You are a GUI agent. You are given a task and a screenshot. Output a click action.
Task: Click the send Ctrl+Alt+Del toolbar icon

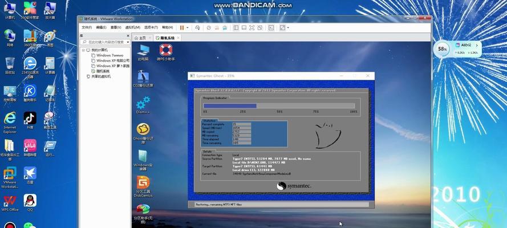(x=197, y=28)
